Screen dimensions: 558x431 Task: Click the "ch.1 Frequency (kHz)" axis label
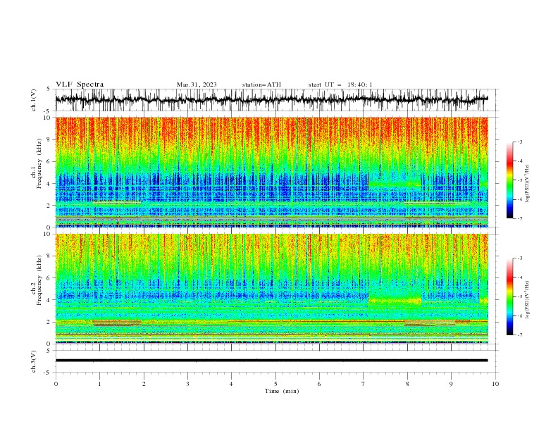pos(36,164)
